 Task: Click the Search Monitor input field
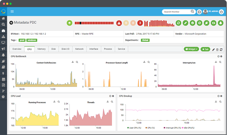[x=176, y=12]
